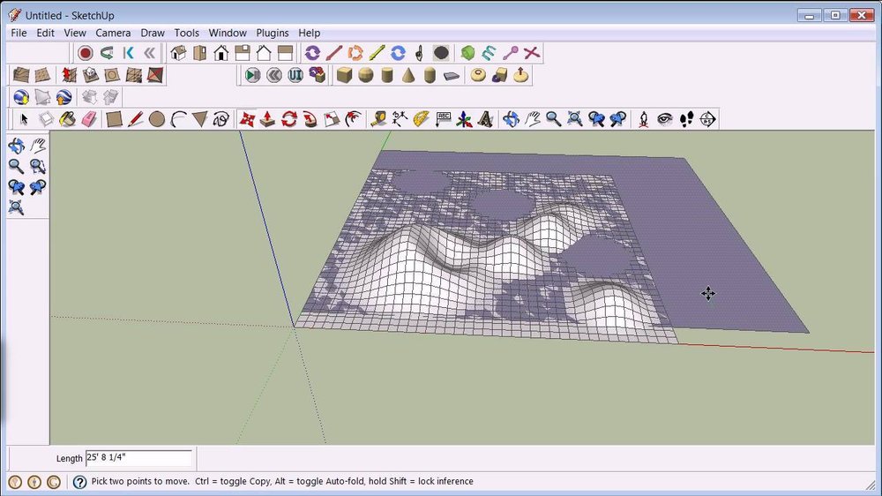The image size is (882, 496).
Task: Select the Push/Pull tool
Action: [x=267, y=119]
